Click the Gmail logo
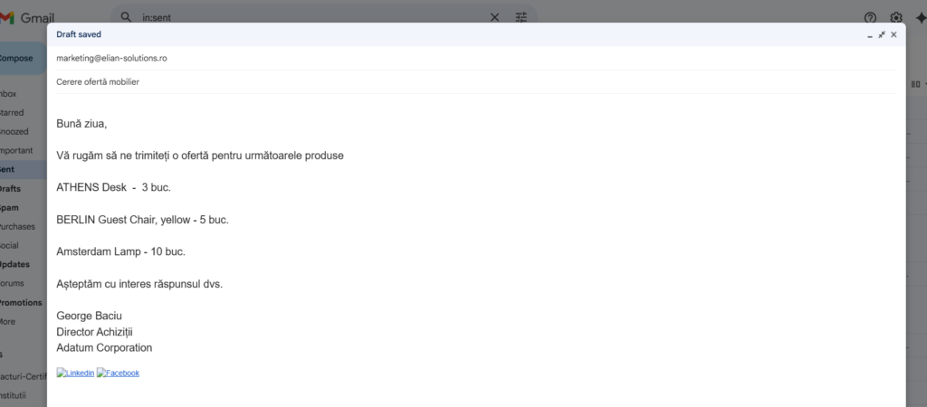 27,17
